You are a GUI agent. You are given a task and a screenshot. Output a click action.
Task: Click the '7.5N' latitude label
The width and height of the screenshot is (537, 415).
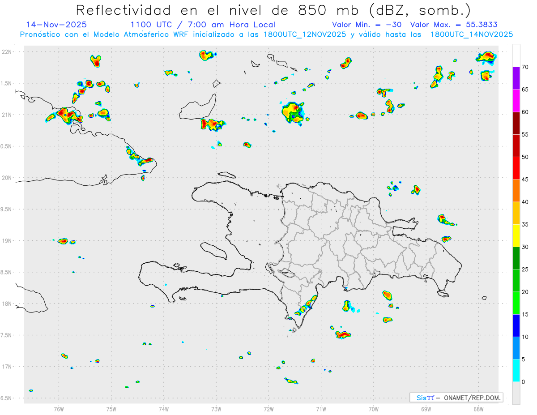(x=7, y=335)
